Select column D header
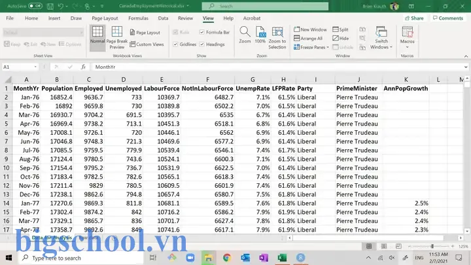 tap(124, 79)
